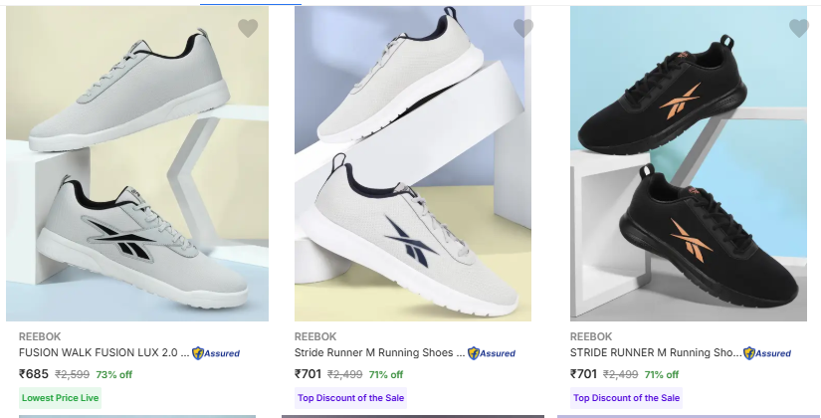Open black Stride Runner shoe image

(x=689, y=164)
